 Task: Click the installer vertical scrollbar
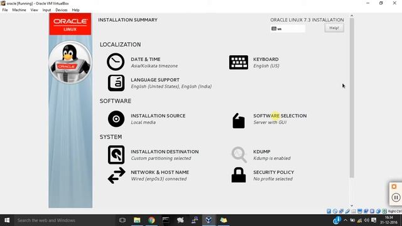[352, 98]
